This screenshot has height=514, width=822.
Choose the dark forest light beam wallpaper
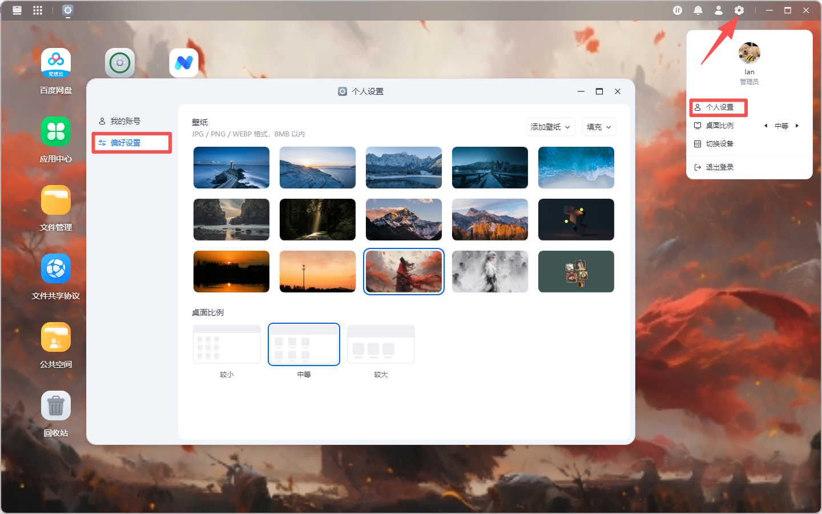pyautogui.click(x=317, y=219)
